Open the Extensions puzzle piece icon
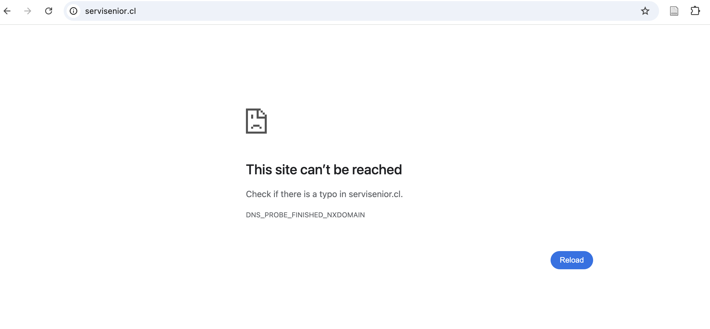This screenshot has height=329, width=710. coord(695,11)
